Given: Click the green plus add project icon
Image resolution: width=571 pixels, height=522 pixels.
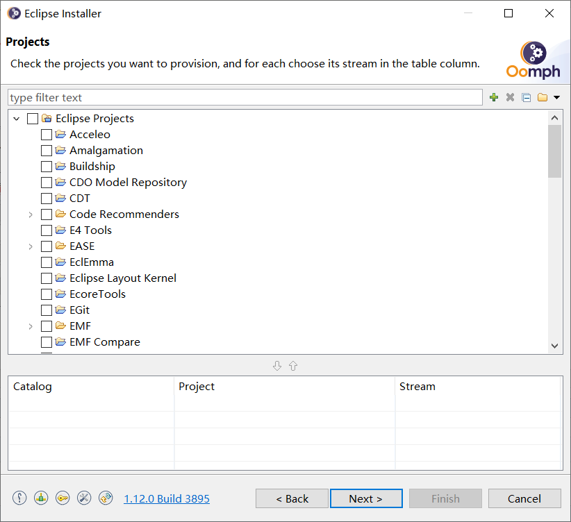Looking at the screenshot, I should [x=494, y=97].
